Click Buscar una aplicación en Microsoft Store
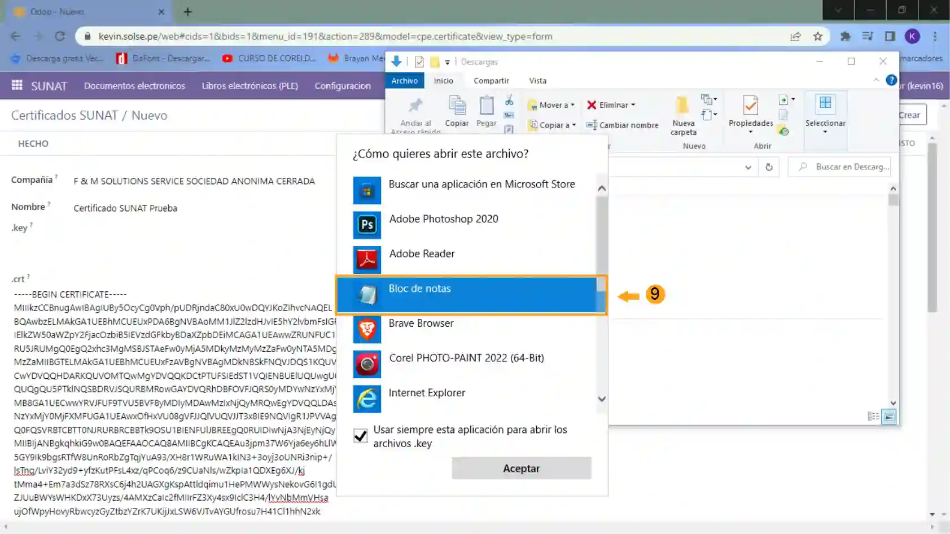The width and height of the screenshot is (950, 534). pos(471,190)
